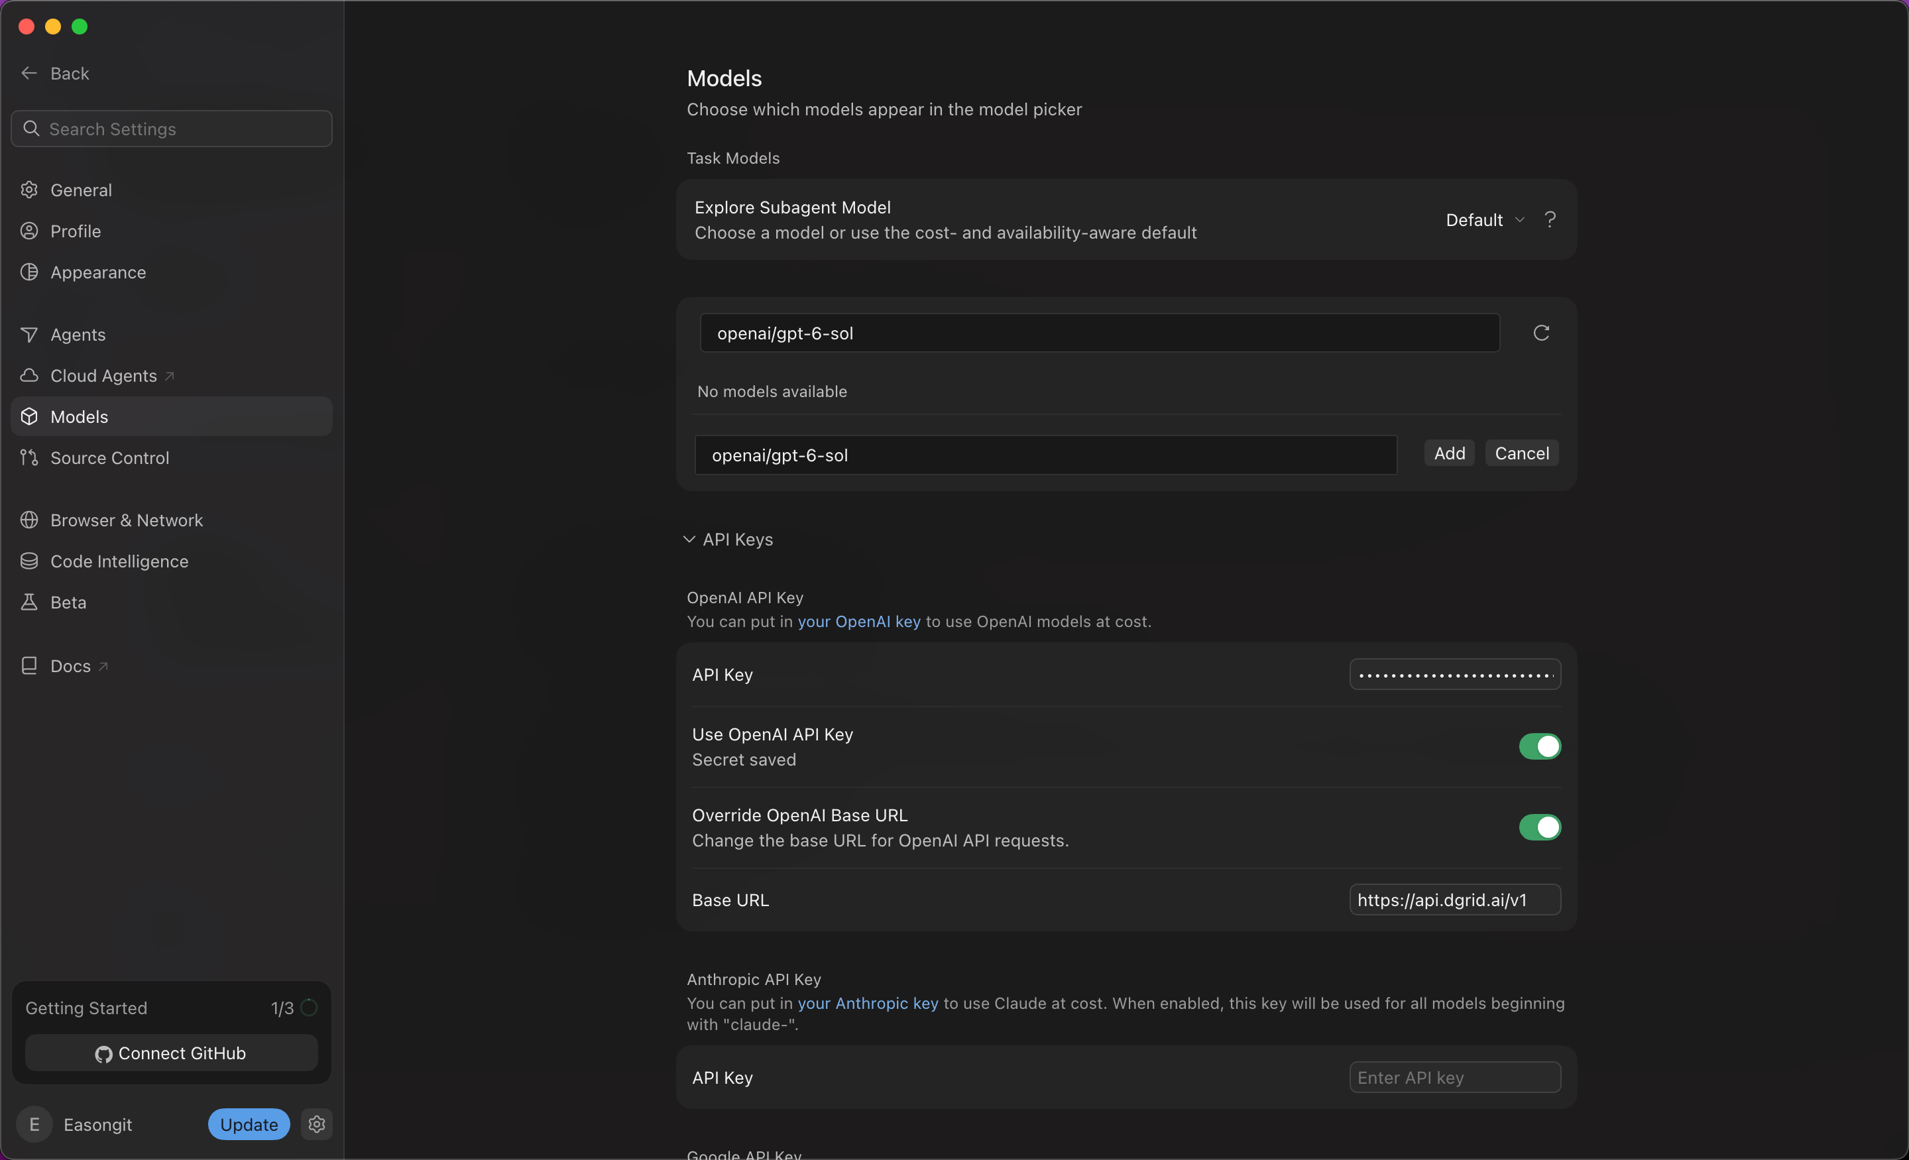The height and width of the screenshot is (1160, 1909).
Task: Collapse the API Keys section
Action: point(729,540)
